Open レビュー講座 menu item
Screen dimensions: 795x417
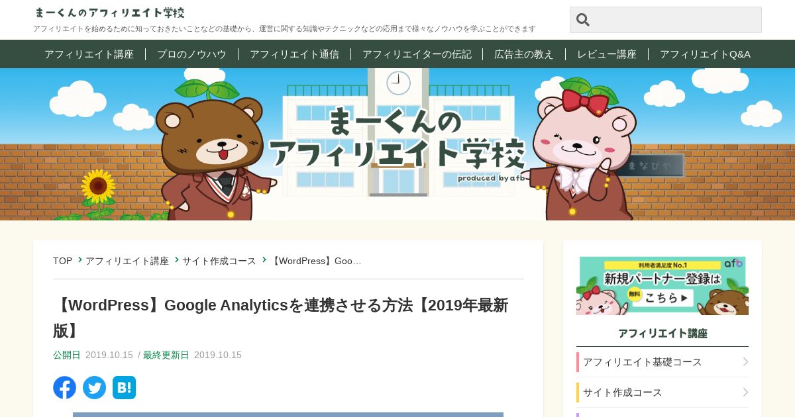tap(606, 54)
